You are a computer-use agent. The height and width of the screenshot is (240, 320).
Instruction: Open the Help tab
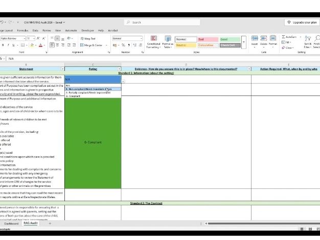pyautogui.click(x=101, y=31)
